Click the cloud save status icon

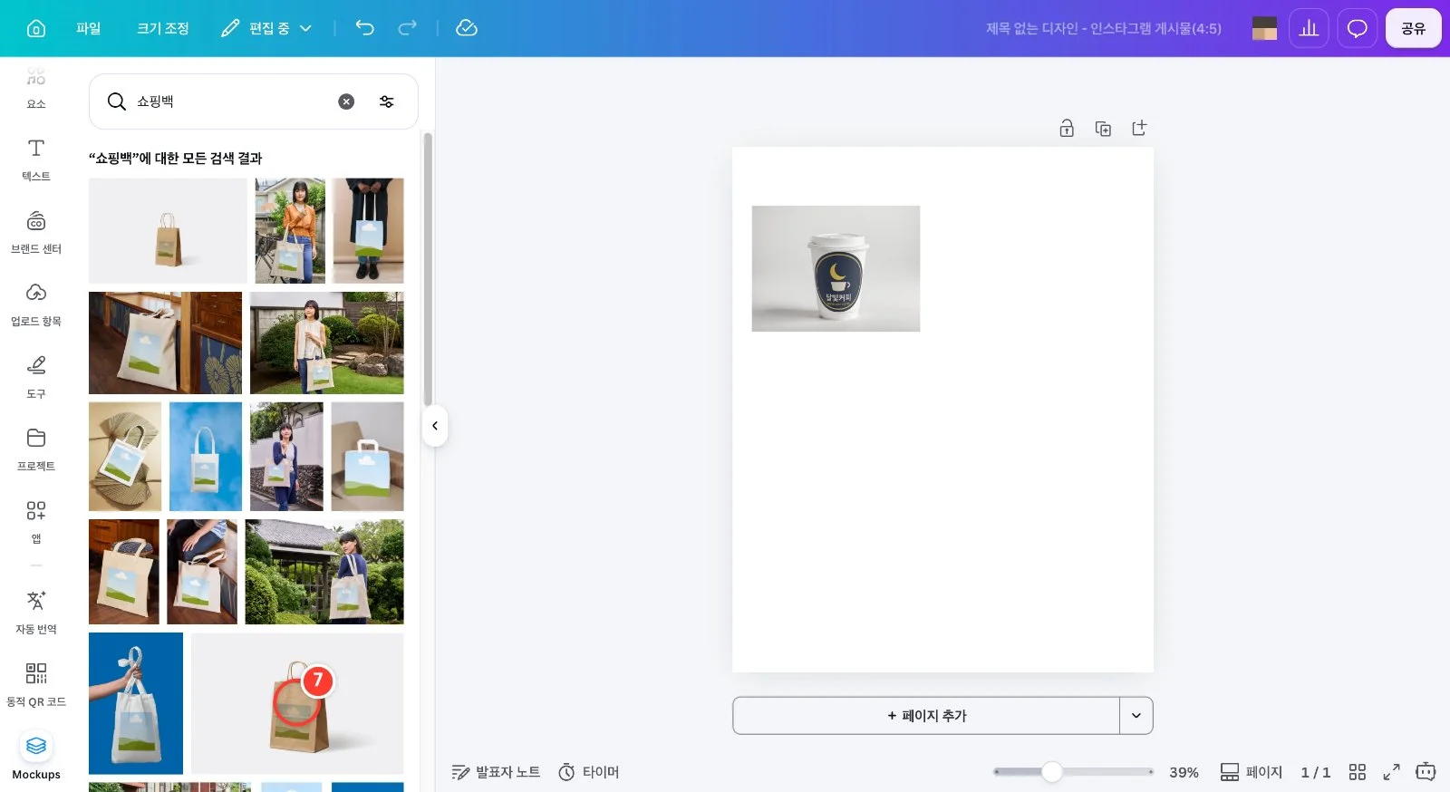pyautogui.click(x=467, y=28)
